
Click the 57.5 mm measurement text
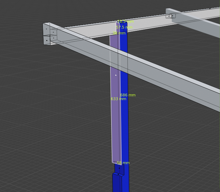click(x=124, y=27)
